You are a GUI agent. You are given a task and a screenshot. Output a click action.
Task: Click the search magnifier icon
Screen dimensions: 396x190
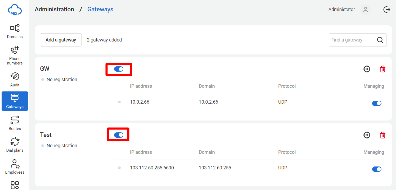coord(380,40)
